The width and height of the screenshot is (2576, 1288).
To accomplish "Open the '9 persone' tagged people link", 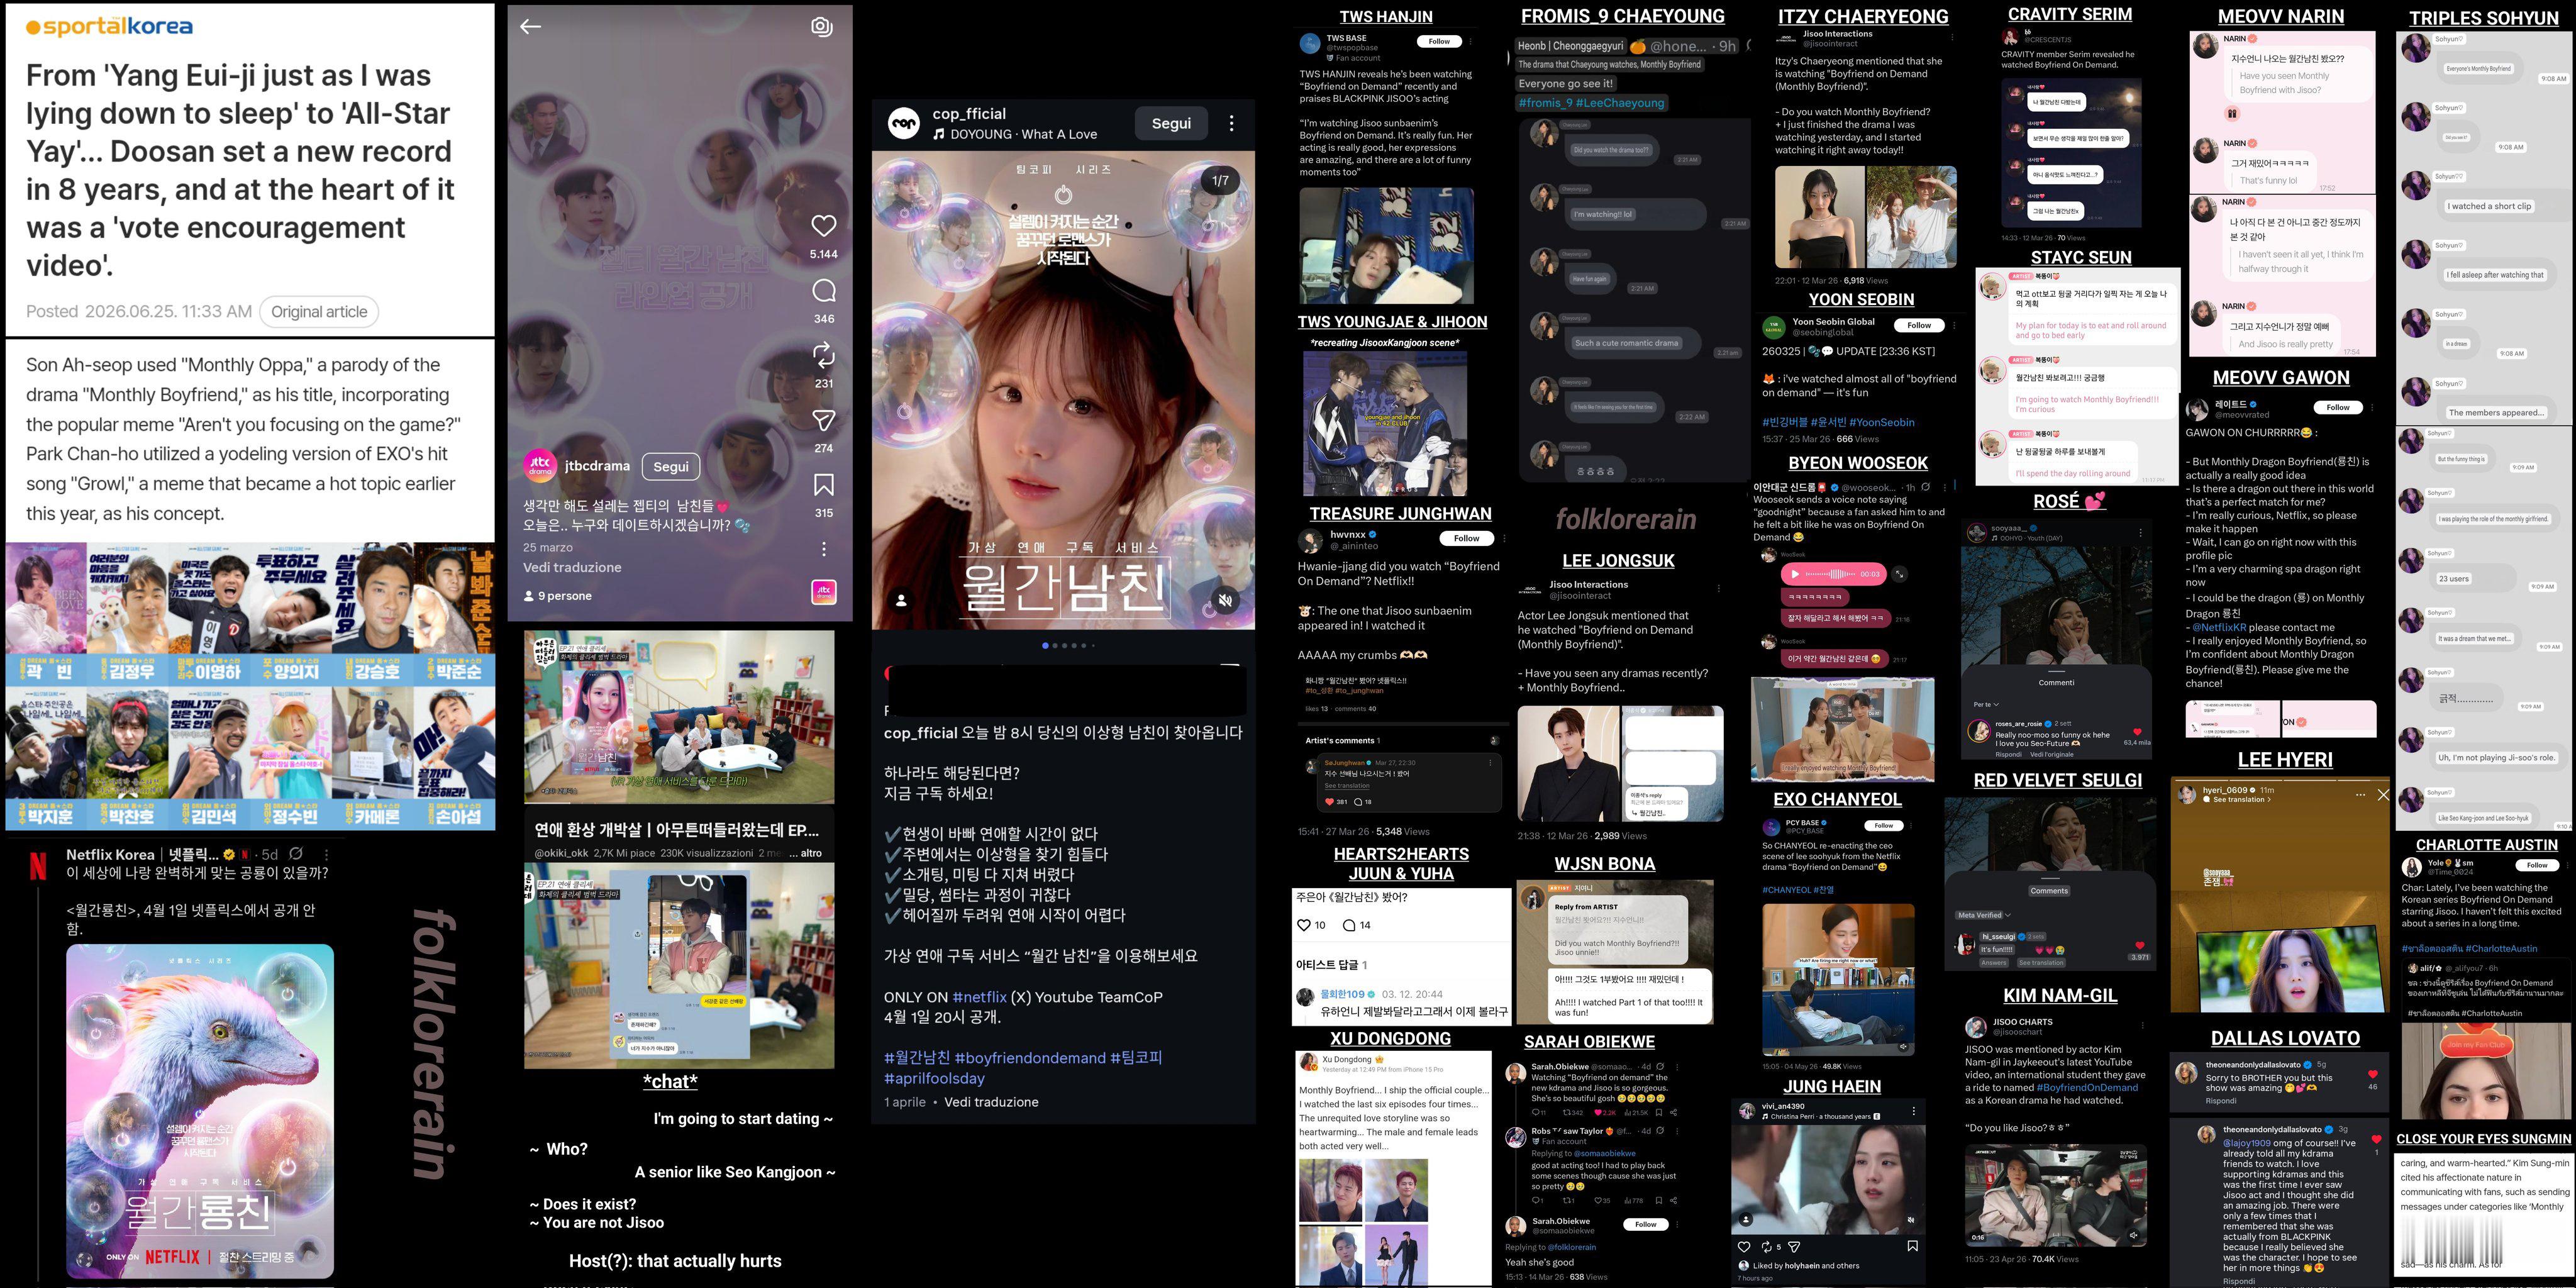I will tap(558, 596).
